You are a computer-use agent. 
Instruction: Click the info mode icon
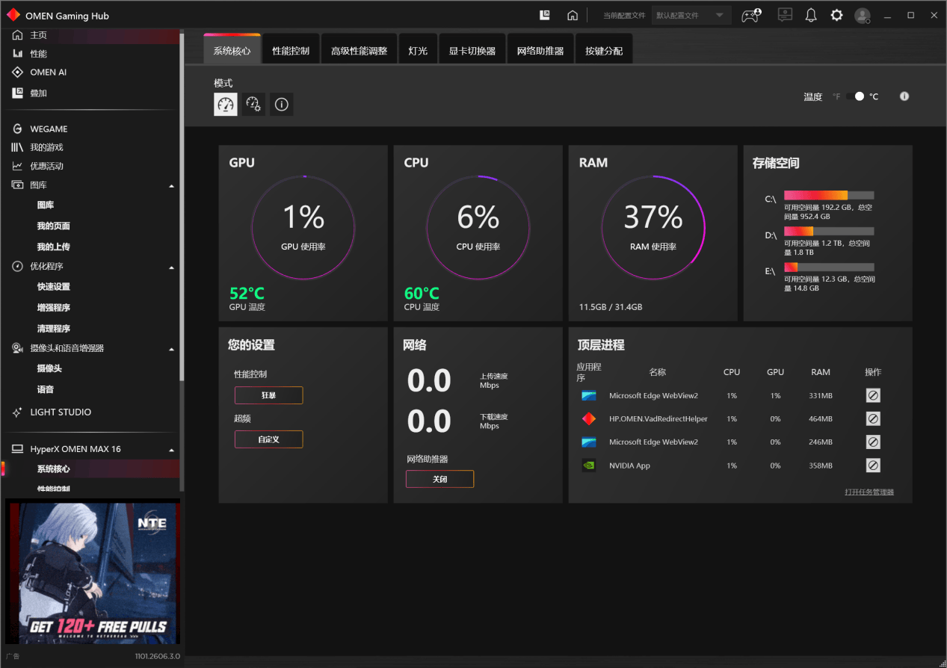click(282, 105)
